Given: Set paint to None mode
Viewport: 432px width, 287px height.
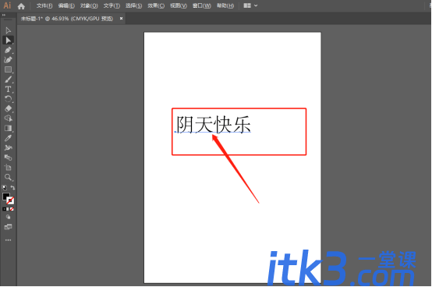Looking at the screenshot, I should tap(12, 209).
